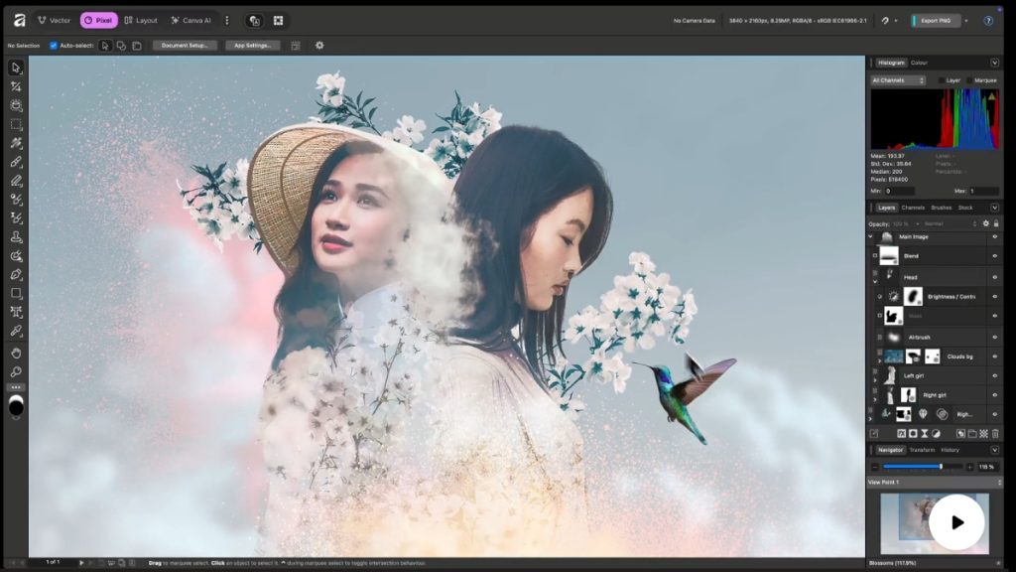1016x572 pixels.
Task: Expand the View Point 1 dropdown
Action: click(x=994, y=482)
